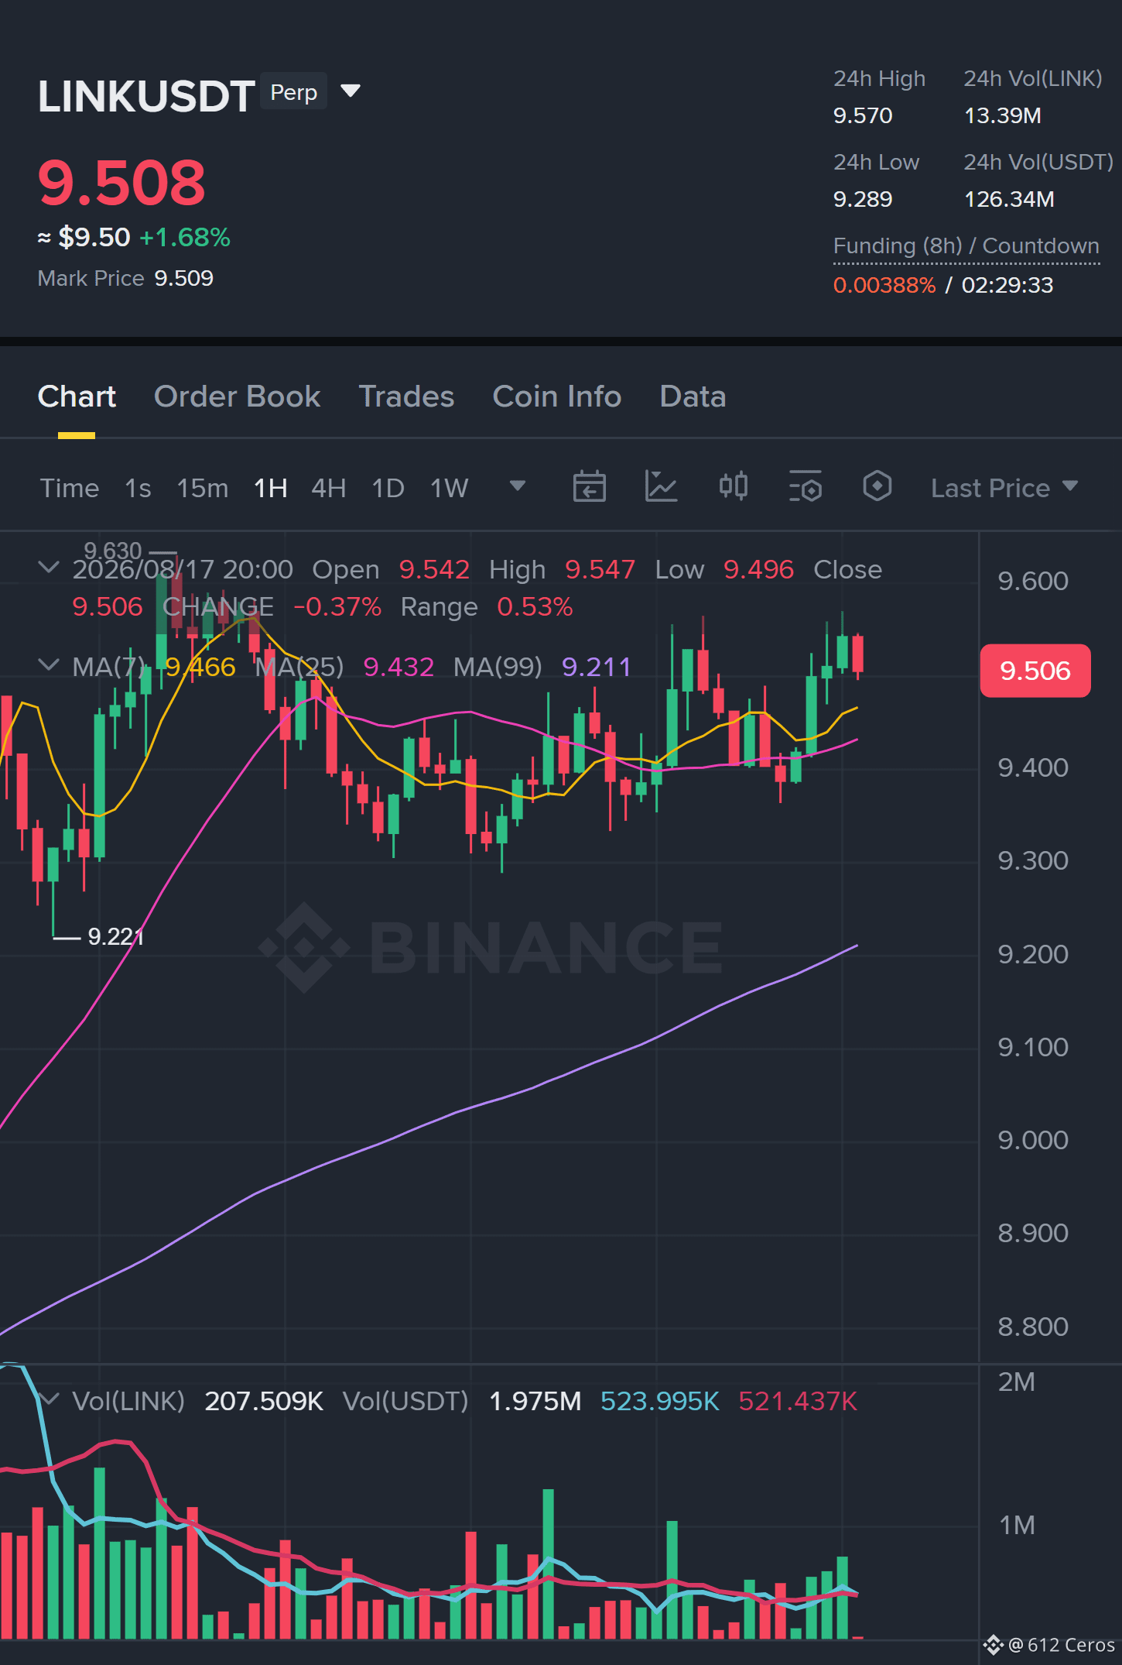Open the Trades tab
This screenshot has height=1665, width=1122.
click(406, 397)
